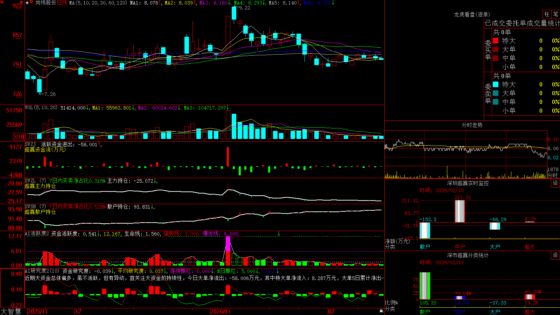The height and width of the screenshot is (315, 560).
Task: Click the white star favorite icon
Action: [x=27, y=3]
